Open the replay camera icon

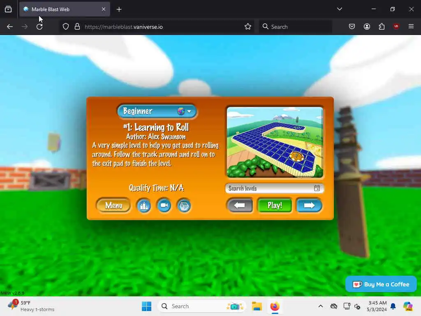[164, 206]
